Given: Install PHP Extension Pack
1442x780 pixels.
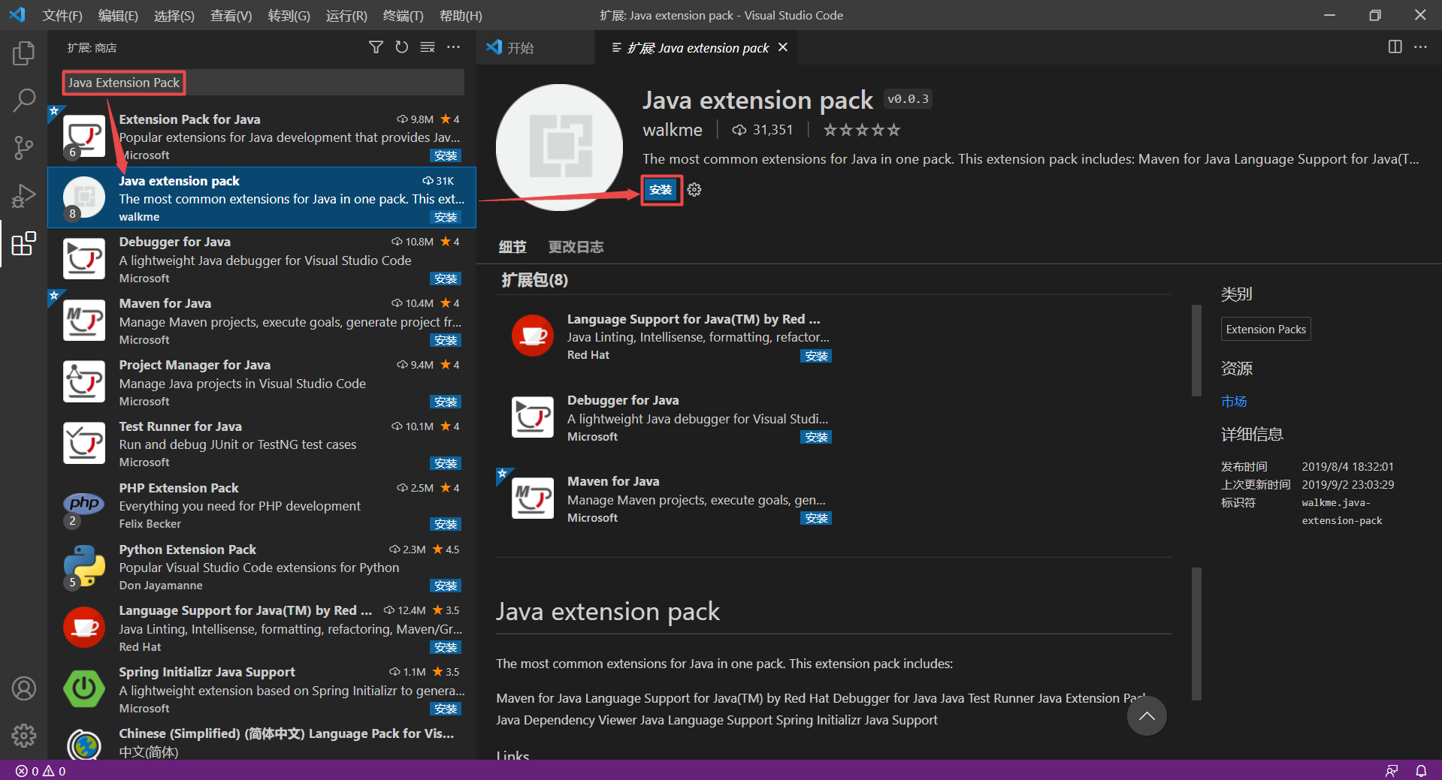Looking at the screenshot, I should (446, 524).
